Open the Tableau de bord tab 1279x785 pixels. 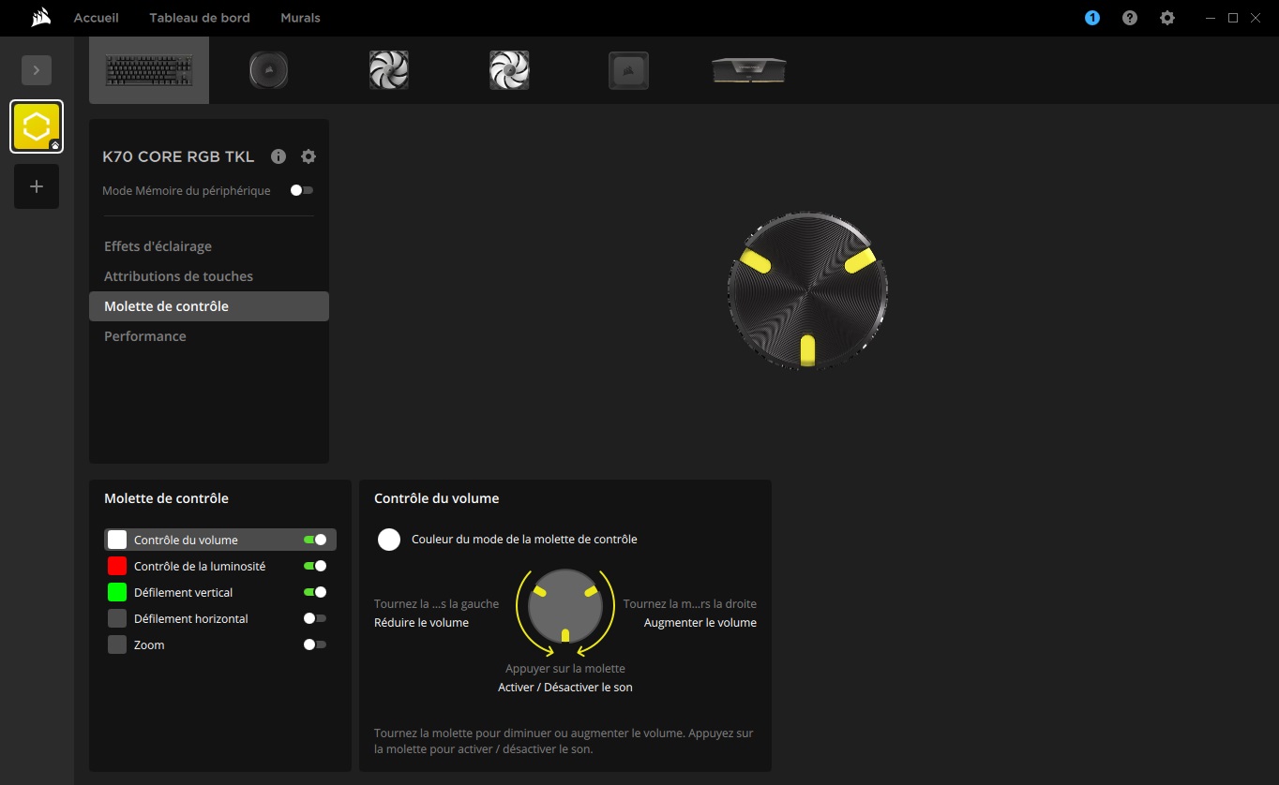(200, 18)
